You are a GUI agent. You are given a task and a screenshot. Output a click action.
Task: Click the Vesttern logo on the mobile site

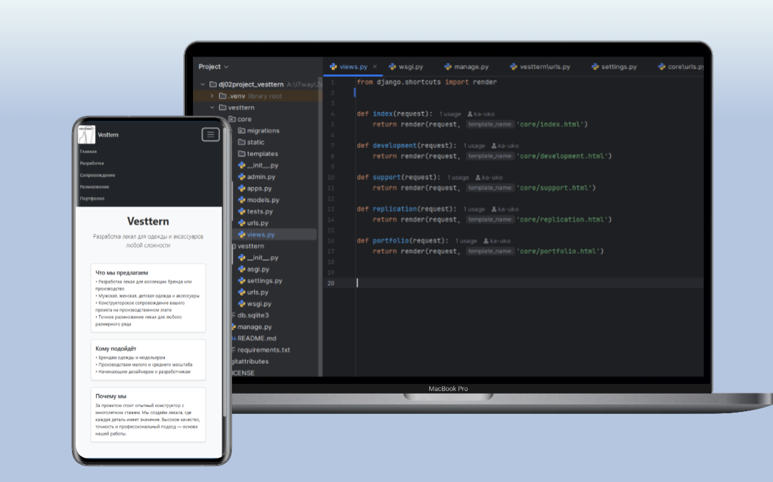pos(87,134)
